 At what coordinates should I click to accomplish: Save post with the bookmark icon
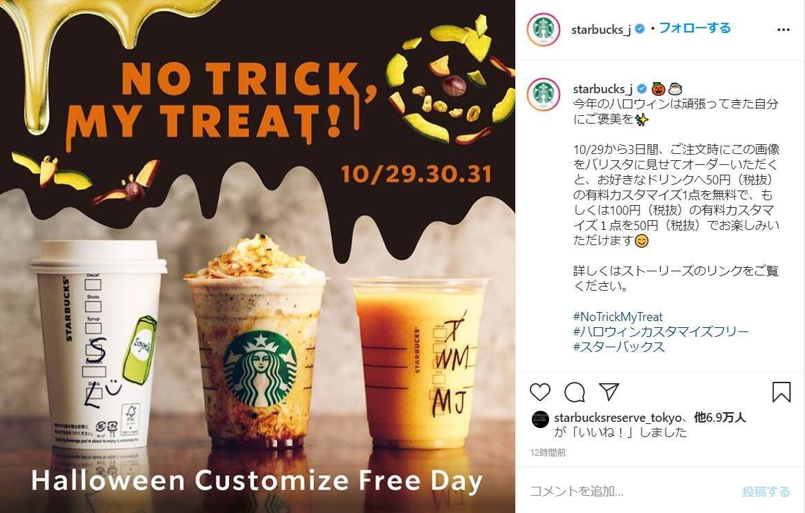click(x=782, y=391)
